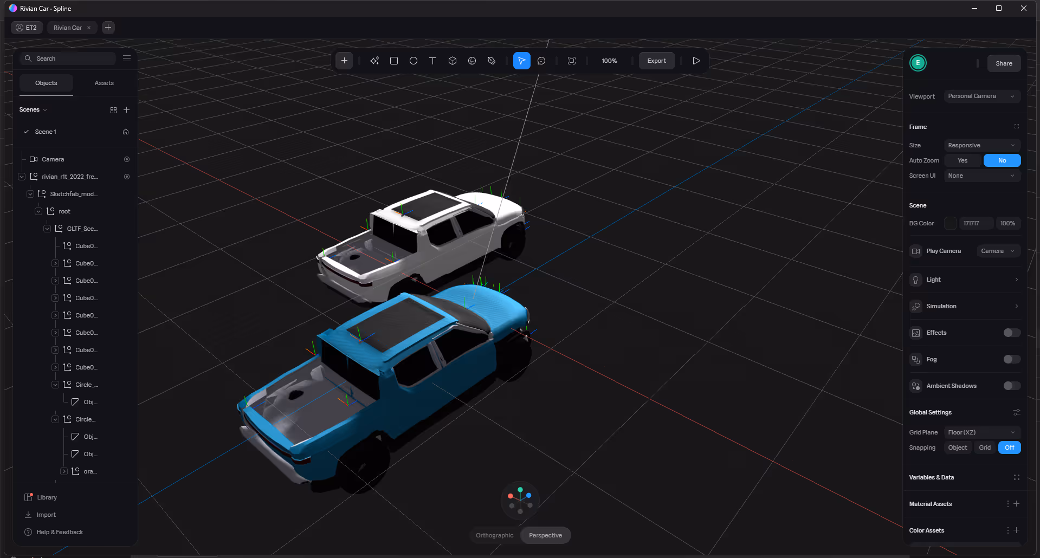Click the scenes grid view icon
The height and width of the screenshot is (558, 1040).
click(x=113, y=110)
